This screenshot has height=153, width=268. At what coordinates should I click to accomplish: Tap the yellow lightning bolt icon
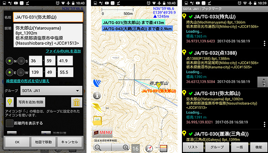[97, 108]
